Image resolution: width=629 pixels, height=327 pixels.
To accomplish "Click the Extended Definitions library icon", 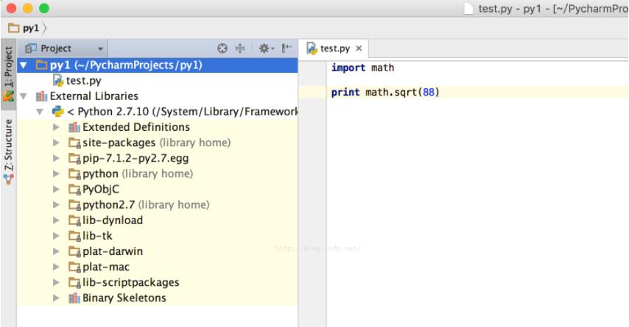I will [74, 127].
